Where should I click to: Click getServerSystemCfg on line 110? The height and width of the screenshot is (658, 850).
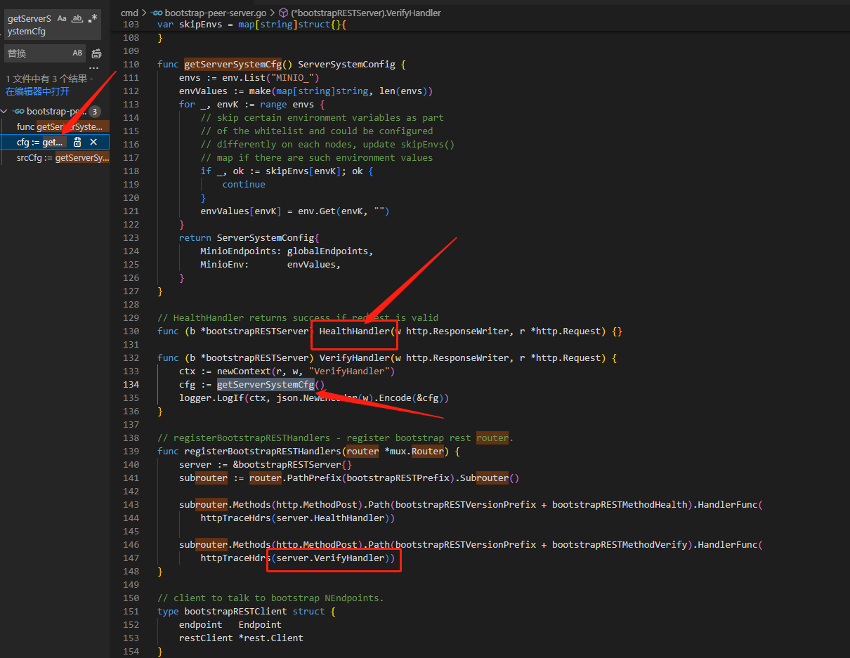click(233, 65)
